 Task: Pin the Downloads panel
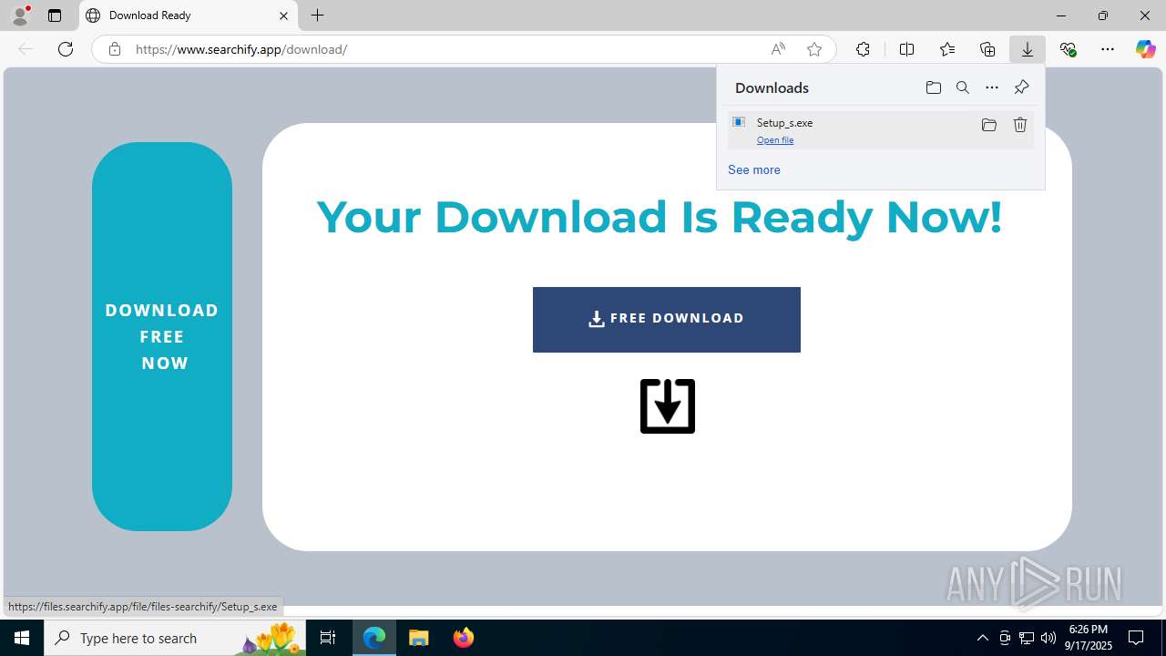tap(1021, 87)
